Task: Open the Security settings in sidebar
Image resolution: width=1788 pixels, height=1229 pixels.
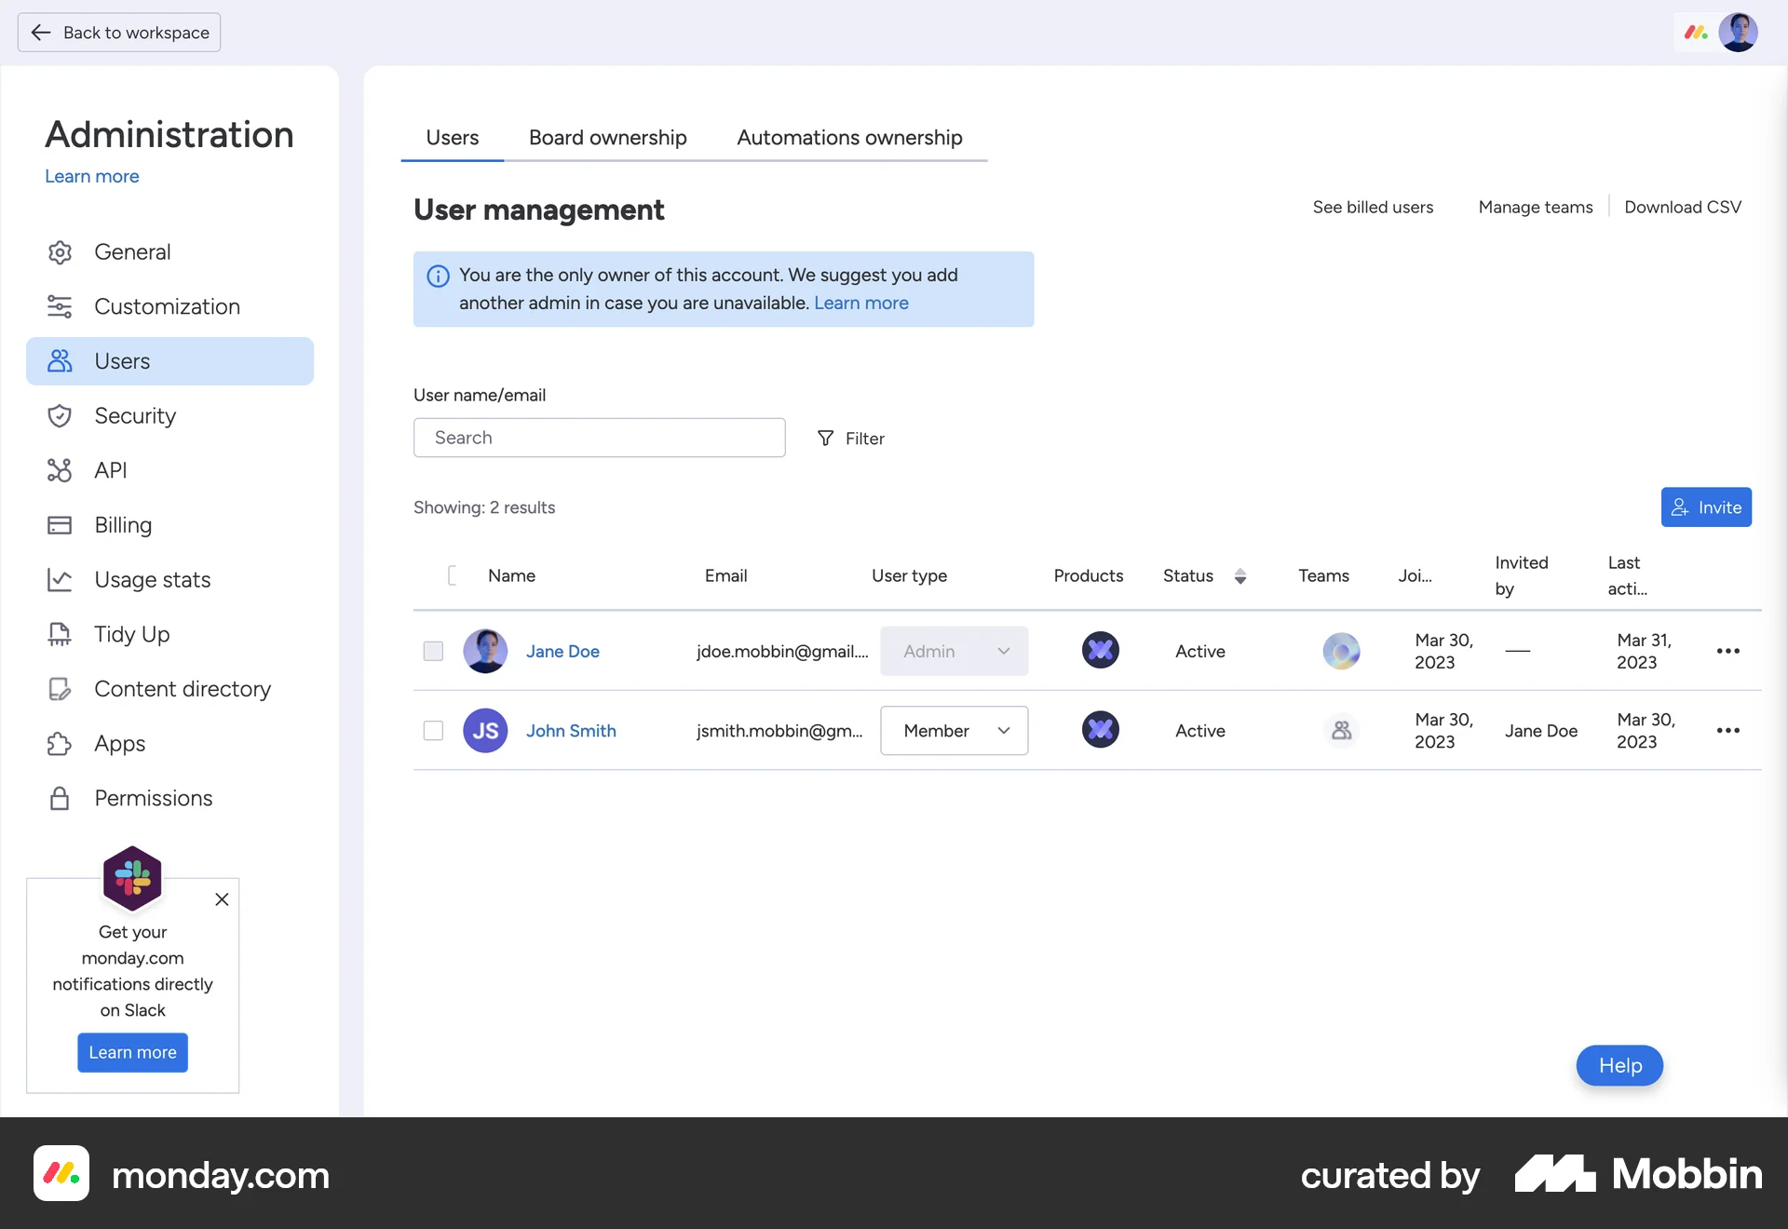Action: coord(135,415)
